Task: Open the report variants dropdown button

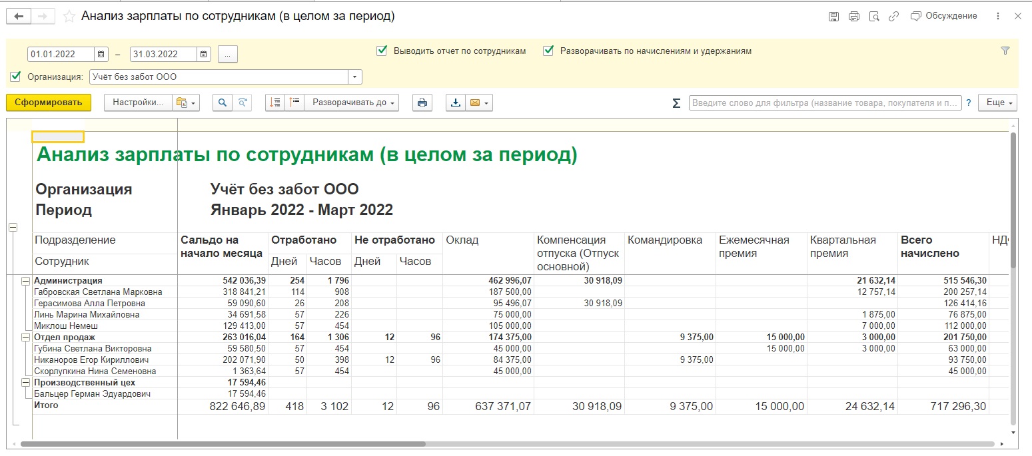Action: (186, 103)
